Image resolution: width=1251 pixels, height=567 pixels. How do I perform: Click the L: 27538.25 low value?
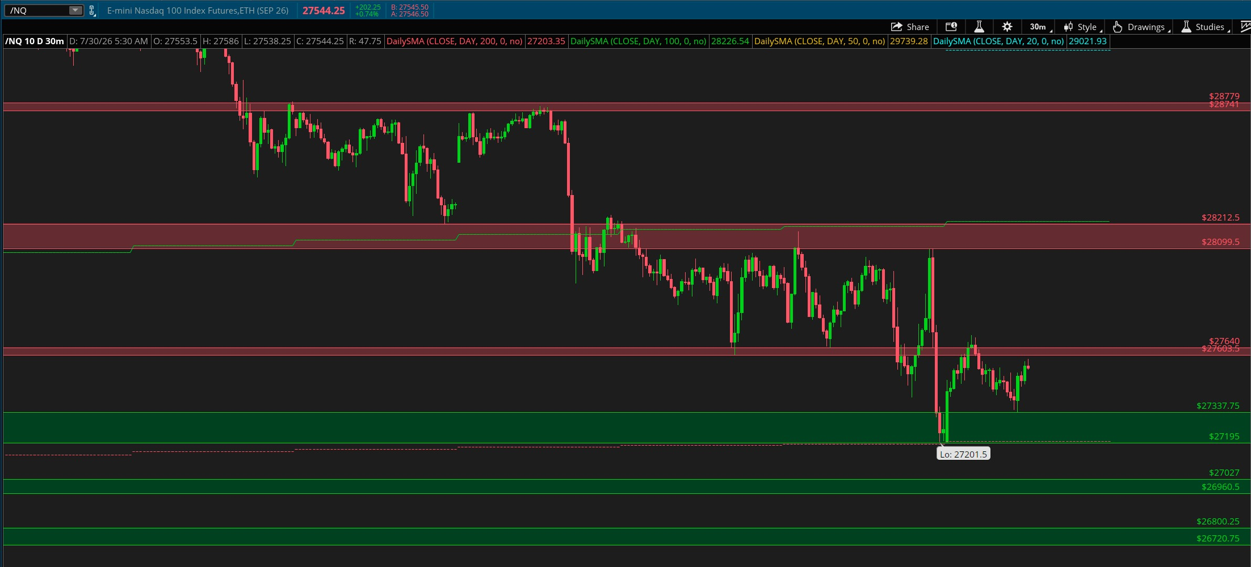pos(268,41)
